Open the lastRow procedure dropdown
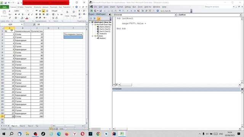 click(x=241, y=15)
